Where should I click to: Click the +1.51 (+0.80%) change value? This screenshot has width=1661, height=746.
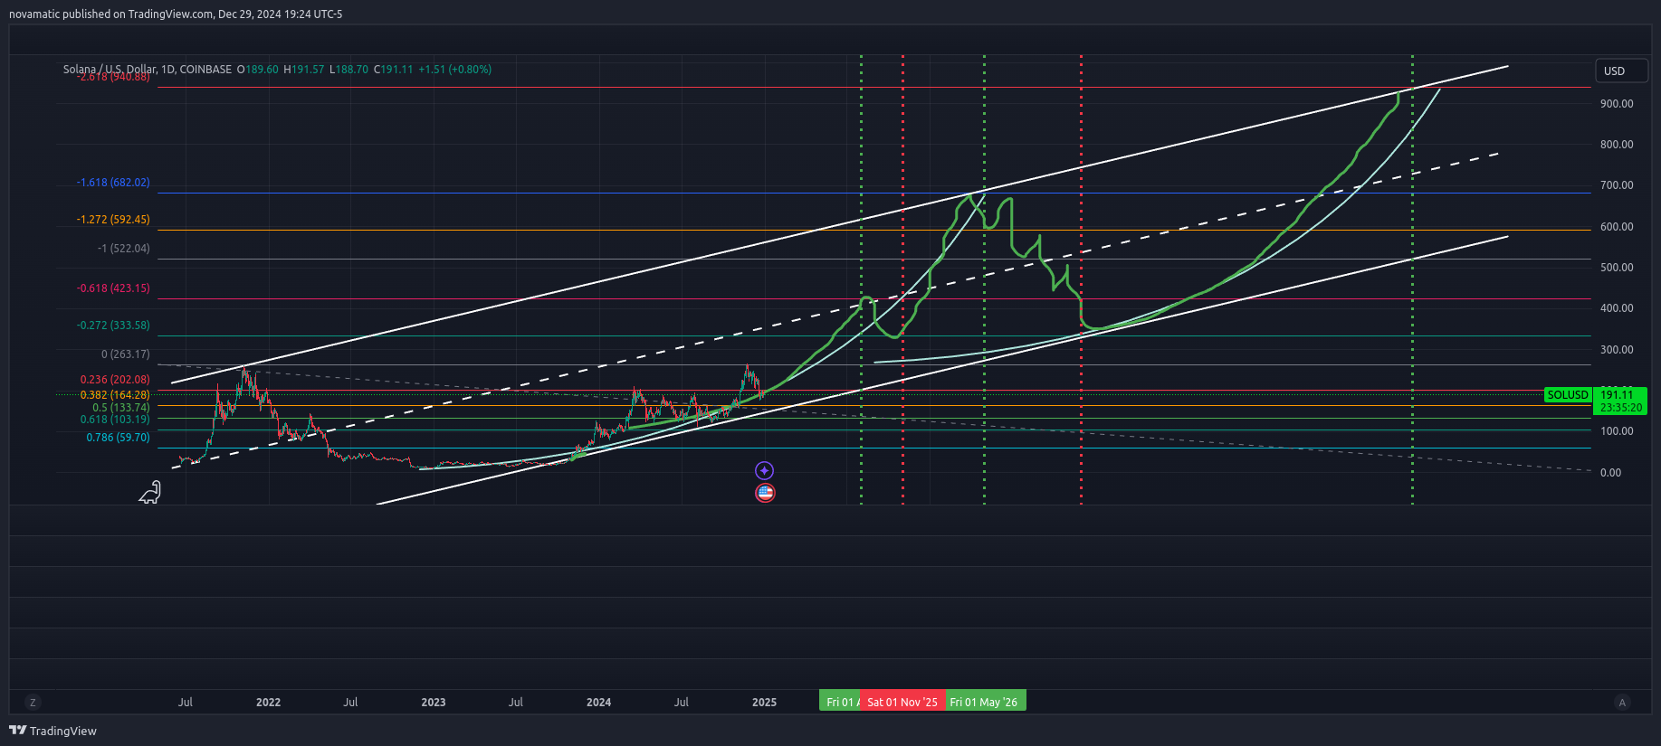[x=455, y=70]
